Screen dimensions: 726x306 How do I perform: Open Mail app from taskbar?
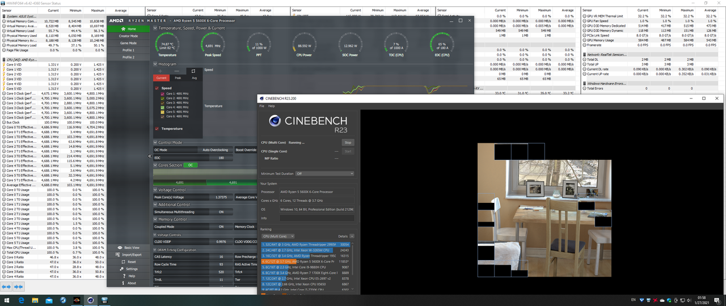pos(50,300)
